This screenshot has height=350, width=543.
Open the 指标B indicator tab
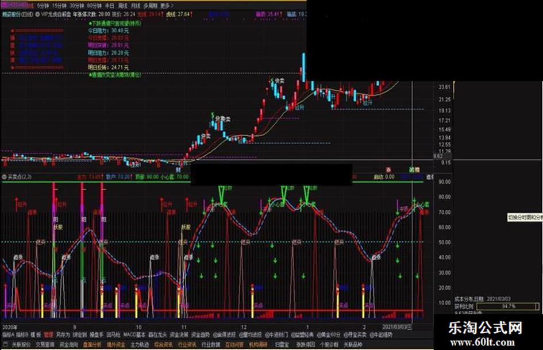(x=22, y=334)
